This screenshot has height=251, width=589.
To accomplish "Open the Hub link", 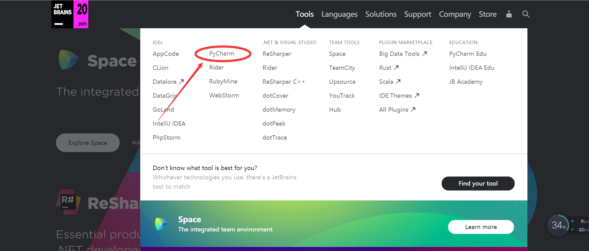I will (x=335, y=110).
